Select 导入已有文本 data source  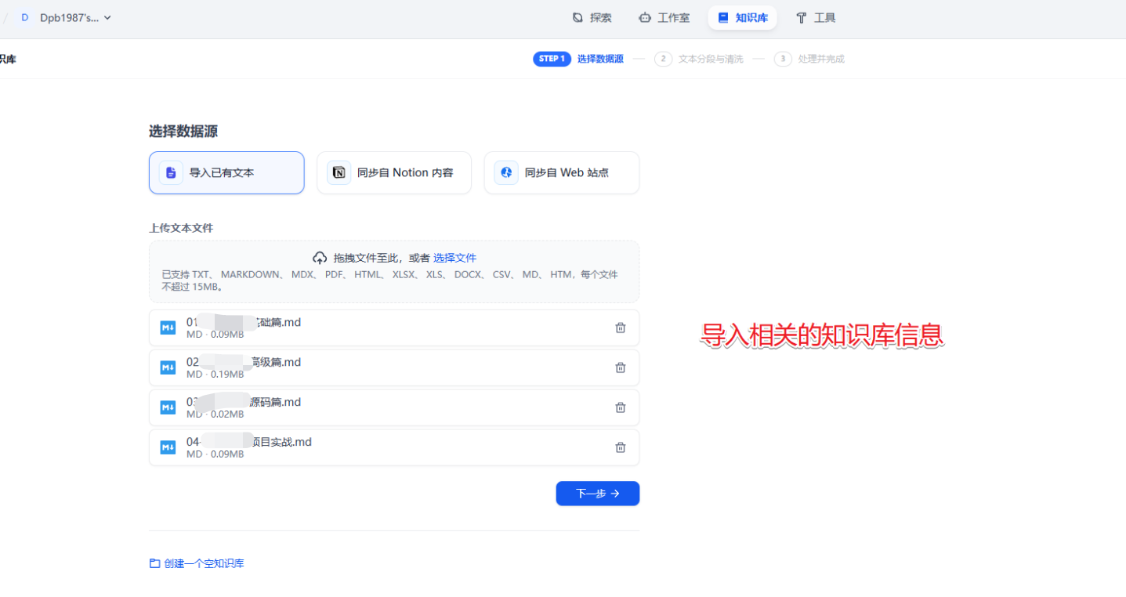coord(226,172)
